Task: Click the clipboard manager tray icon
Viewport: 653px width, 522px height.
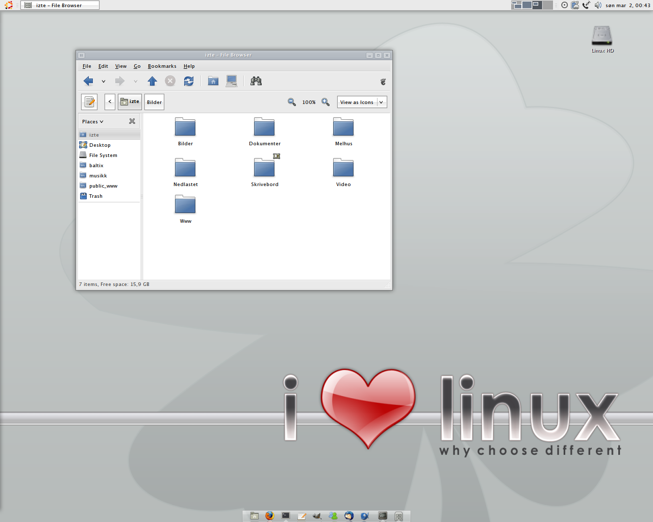Action: click(x=575, y=5)
